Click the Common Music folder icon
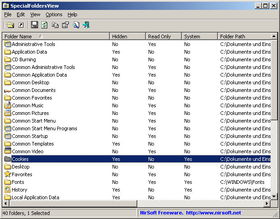Viewport: 280px width, 219px height. click(8, 105)
